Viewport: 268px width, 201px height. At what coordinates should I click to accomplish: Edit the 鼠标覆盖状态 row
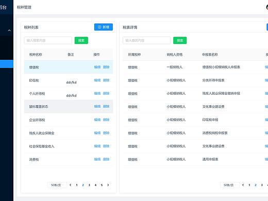pos(97,106)
